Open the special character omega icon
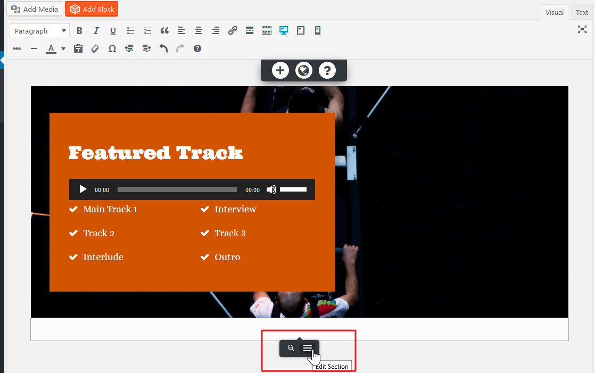Image resolution: width=595 pixels, height=373 pixels. click(x=112, y=48)
